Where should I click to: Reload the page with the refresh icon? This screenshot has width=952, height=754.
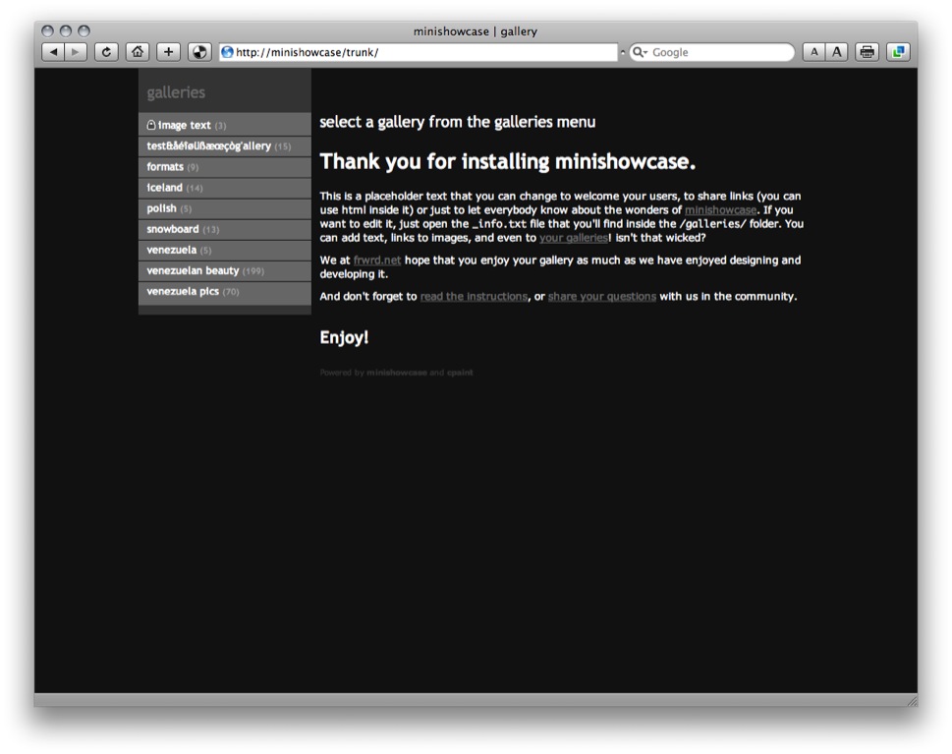[x=106, y=52]
